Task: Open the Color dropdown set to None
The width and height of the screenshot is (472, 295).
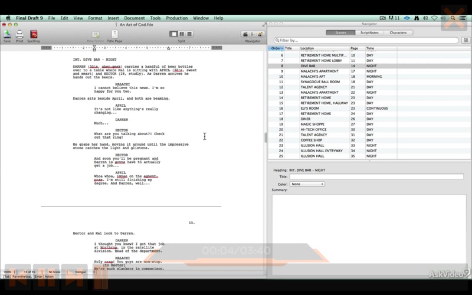Action: click(x=307, y=184)
